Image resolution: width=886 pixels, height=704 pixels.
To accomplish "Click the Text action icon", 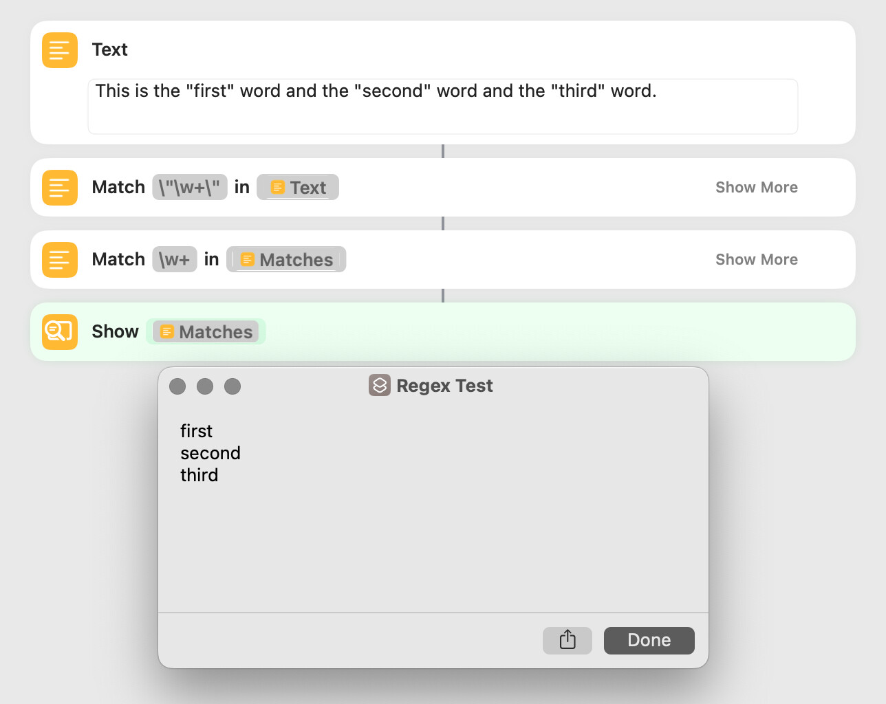I will pyautogui.click(x=60, y=50).
